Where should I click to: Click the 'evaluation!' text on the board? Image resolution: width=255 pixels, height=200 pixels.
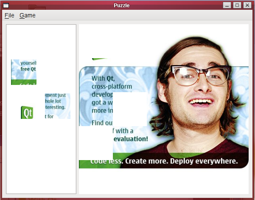click(131, 139)
